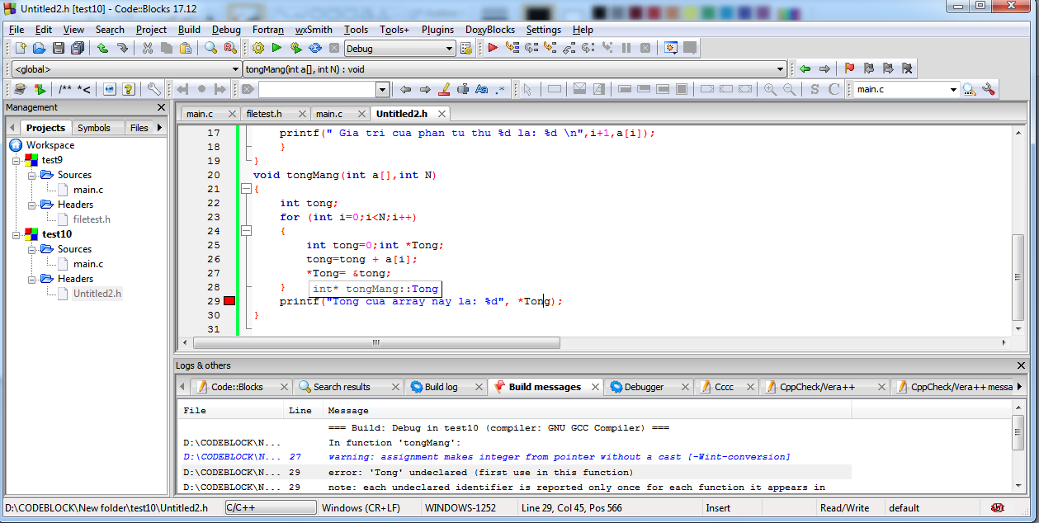Collapse the code fold at line 24
The width and height of the screenshot is (1039, 523).
click(x=245, y=231)
